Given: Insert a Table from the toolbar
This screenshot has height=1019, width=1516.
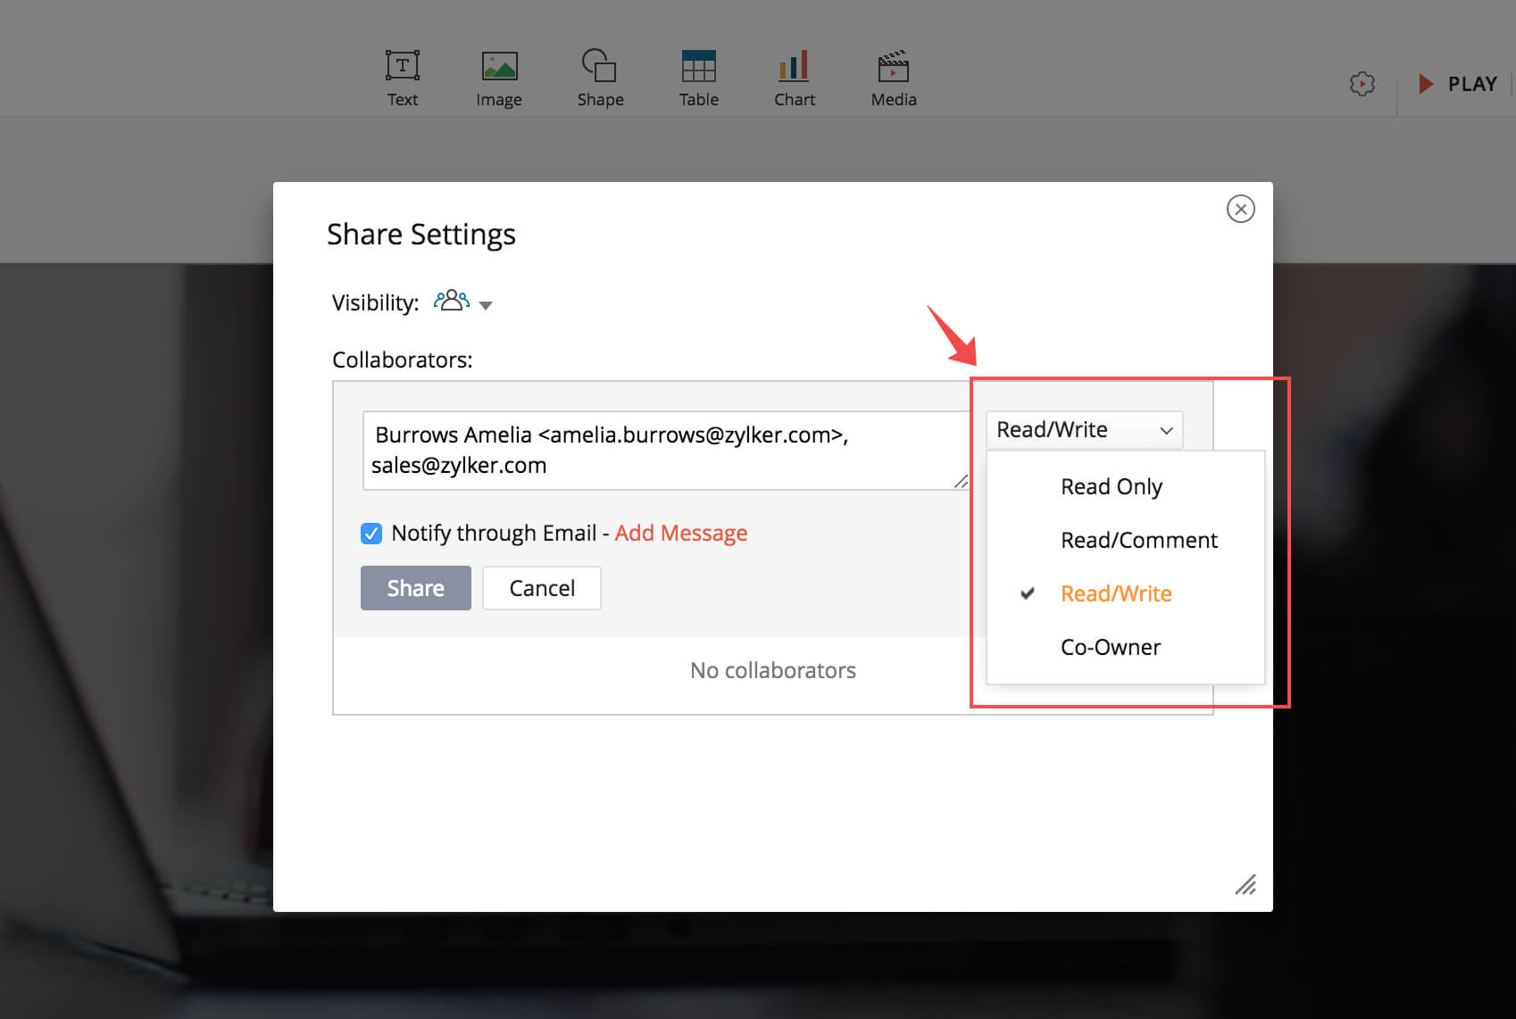Looking at the screenshot, I should pyautogui.click(x=698, y=78).
